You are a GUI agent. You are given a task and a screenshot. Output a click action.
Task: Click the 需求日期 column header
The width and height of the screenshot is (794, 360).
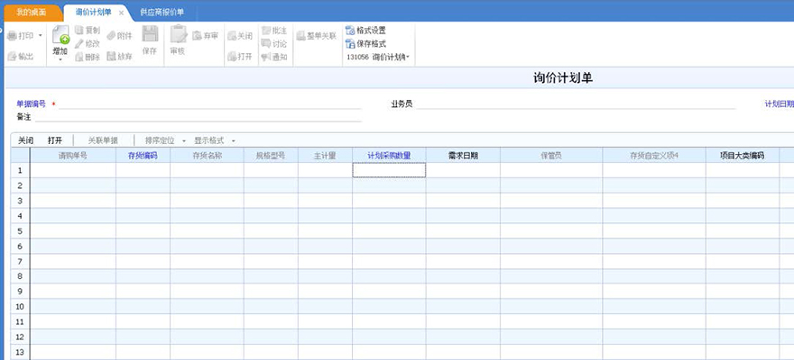coord(463,156)
